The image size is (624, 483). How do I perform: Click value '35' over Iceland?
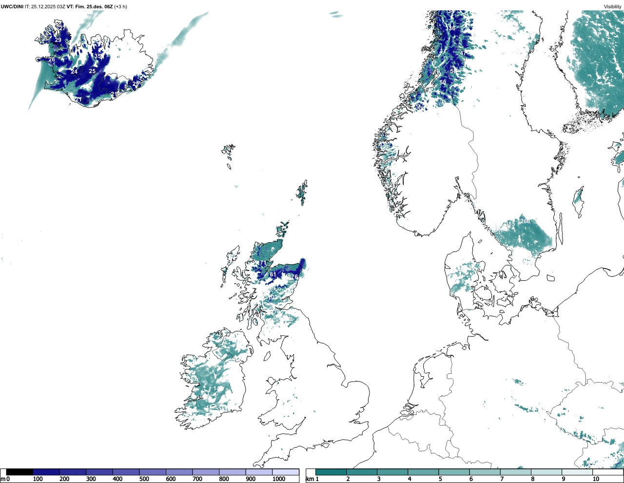coord(97,57)
